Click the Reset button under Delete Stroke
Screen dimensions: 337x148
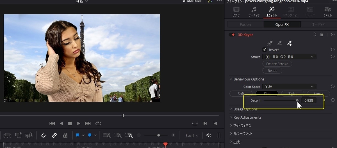[272, 71]
